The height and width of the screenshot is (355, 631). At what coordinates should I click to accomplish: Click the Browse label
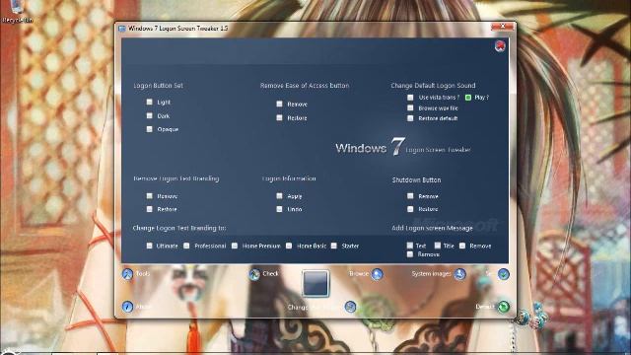click(359, 274)
